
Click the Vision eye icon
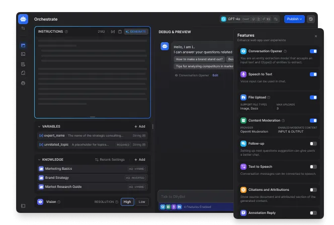40,202
